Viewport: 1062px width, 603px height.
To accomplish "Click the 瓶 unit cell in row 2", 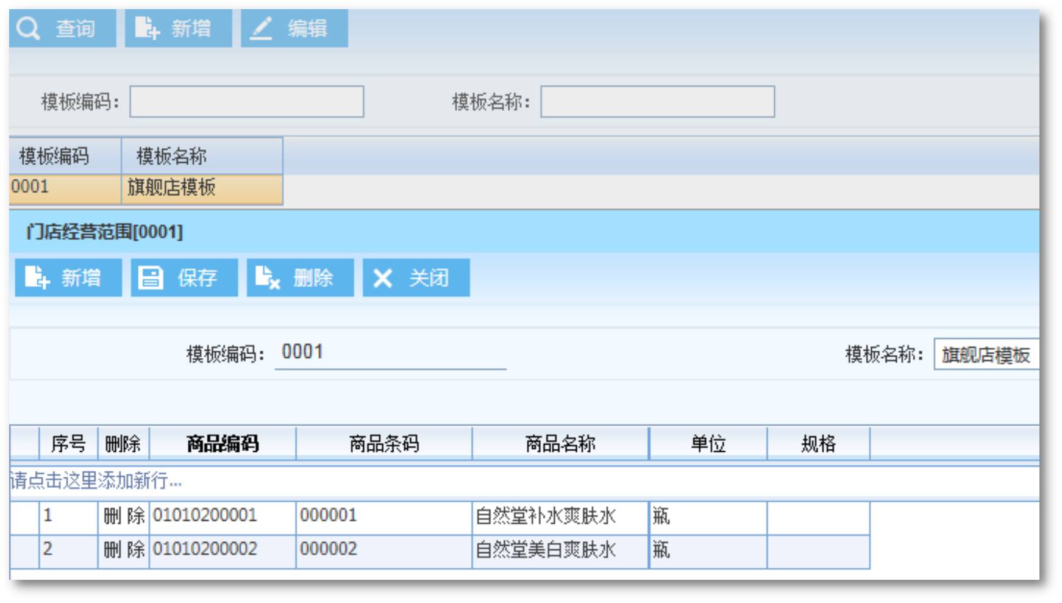I will pyautogui.click(x=708, y=552).
